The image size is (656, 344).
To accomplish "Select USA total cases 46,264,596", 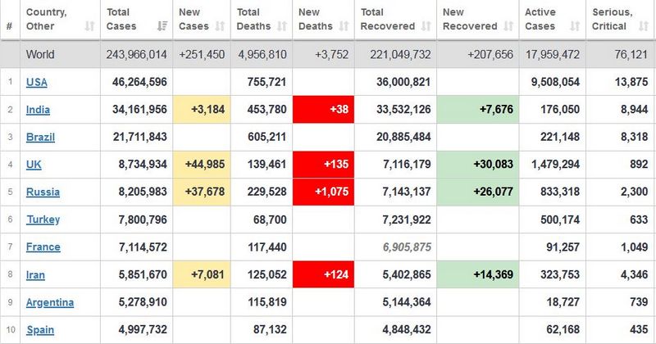I will pyautogui.click(x=139, y=82).
